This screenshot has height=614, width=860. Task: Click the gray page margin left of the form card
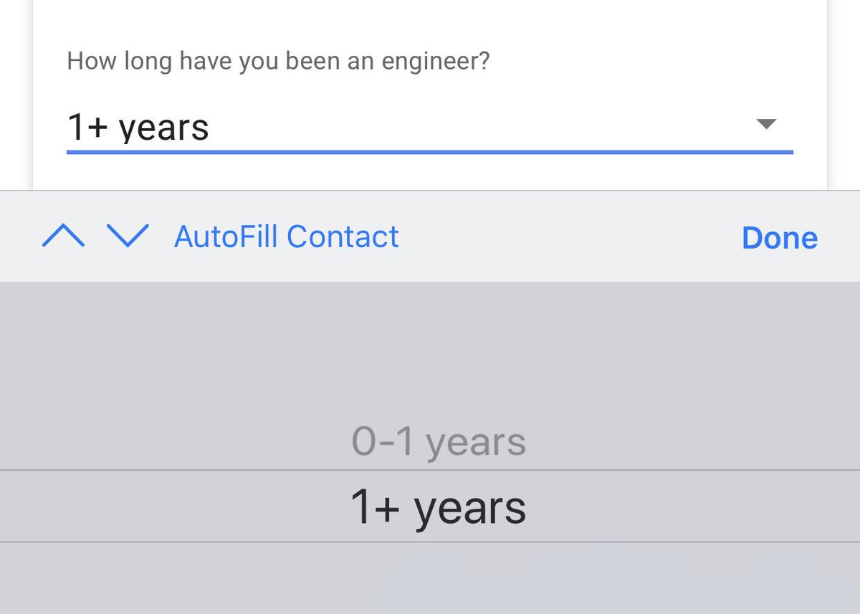(x=16, y=93)
